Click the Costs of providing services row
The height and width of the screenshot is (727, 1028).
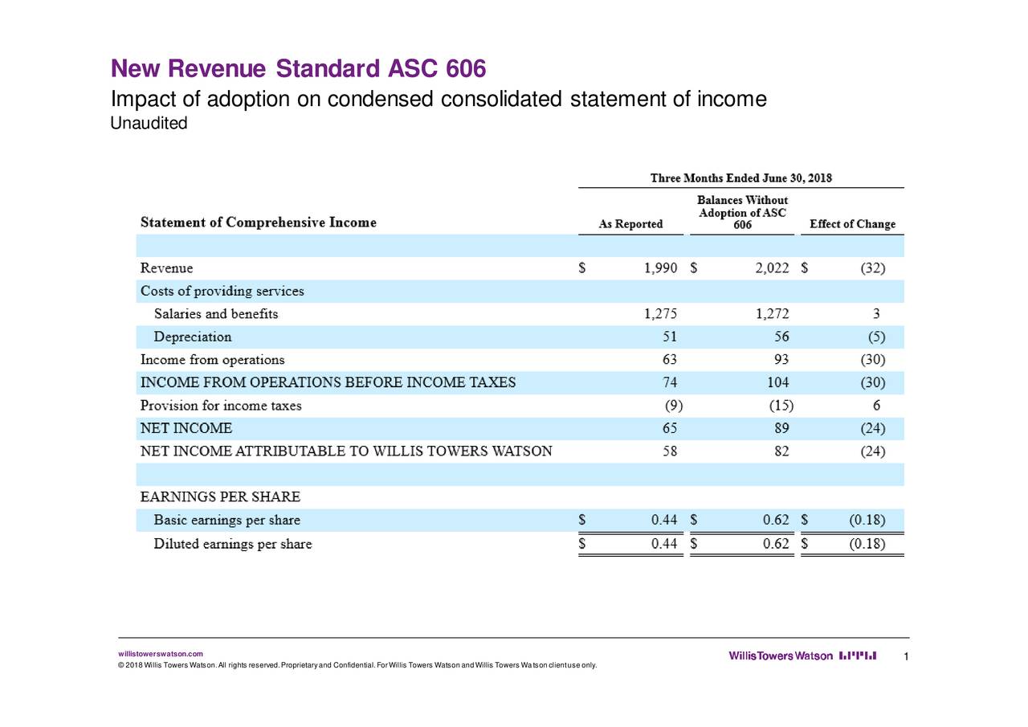[x=222, y=291]
